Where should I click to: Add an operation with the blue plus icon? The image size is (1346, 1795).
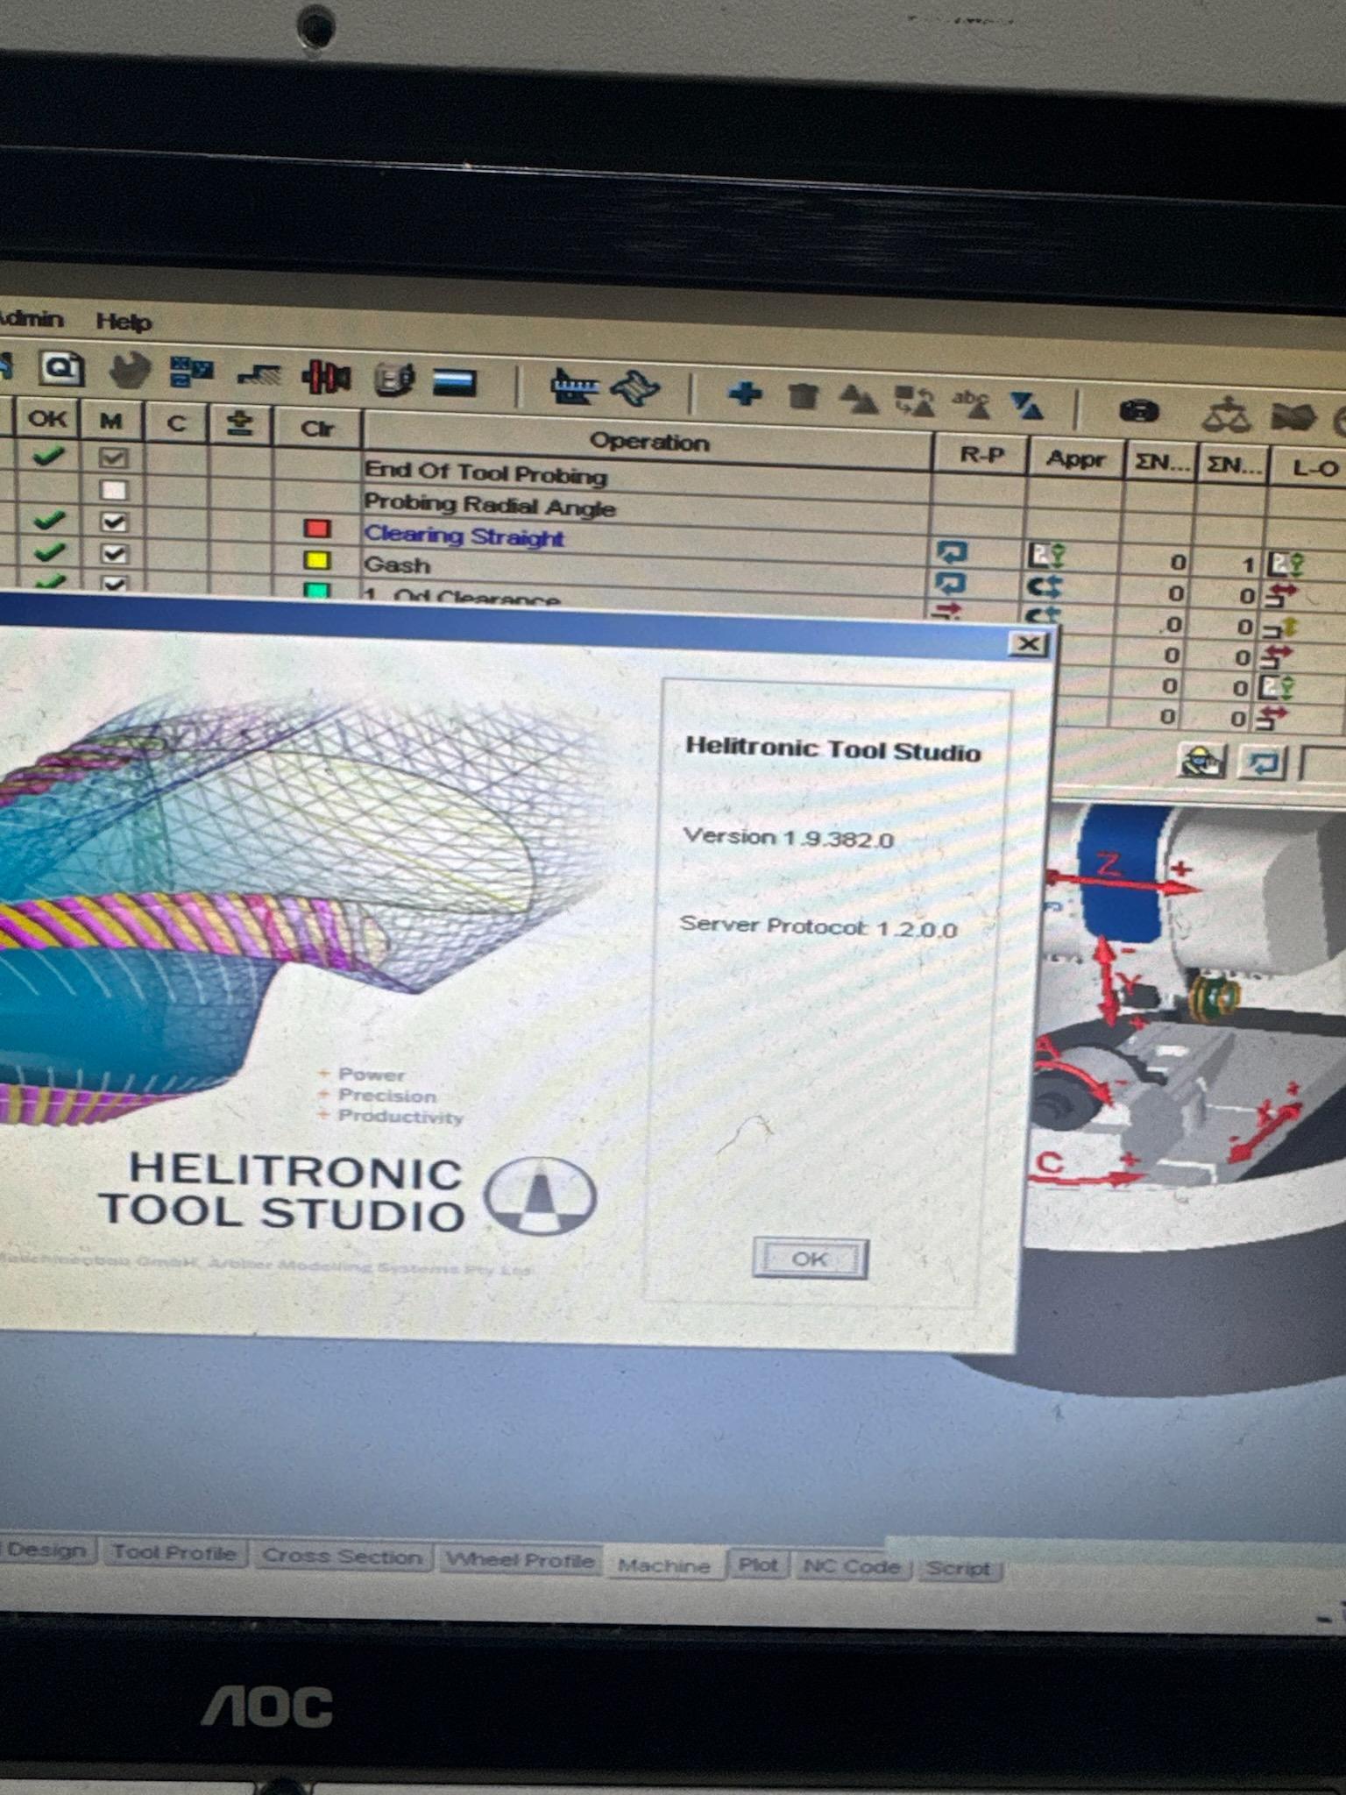click(x=745, y=394)
